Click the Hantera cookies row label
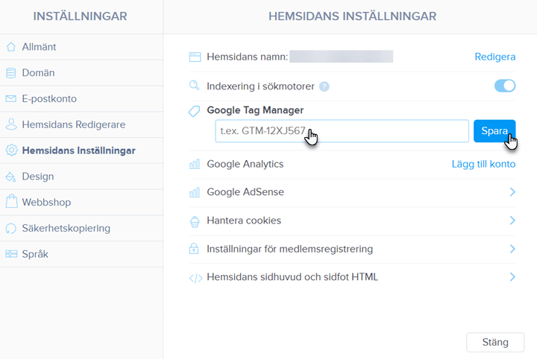 pyautogui.click(x=244, y=220)
